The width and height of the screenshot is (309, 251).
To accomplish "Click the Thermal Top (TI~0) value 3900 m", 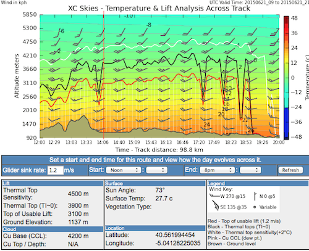I will coord(78,205).
